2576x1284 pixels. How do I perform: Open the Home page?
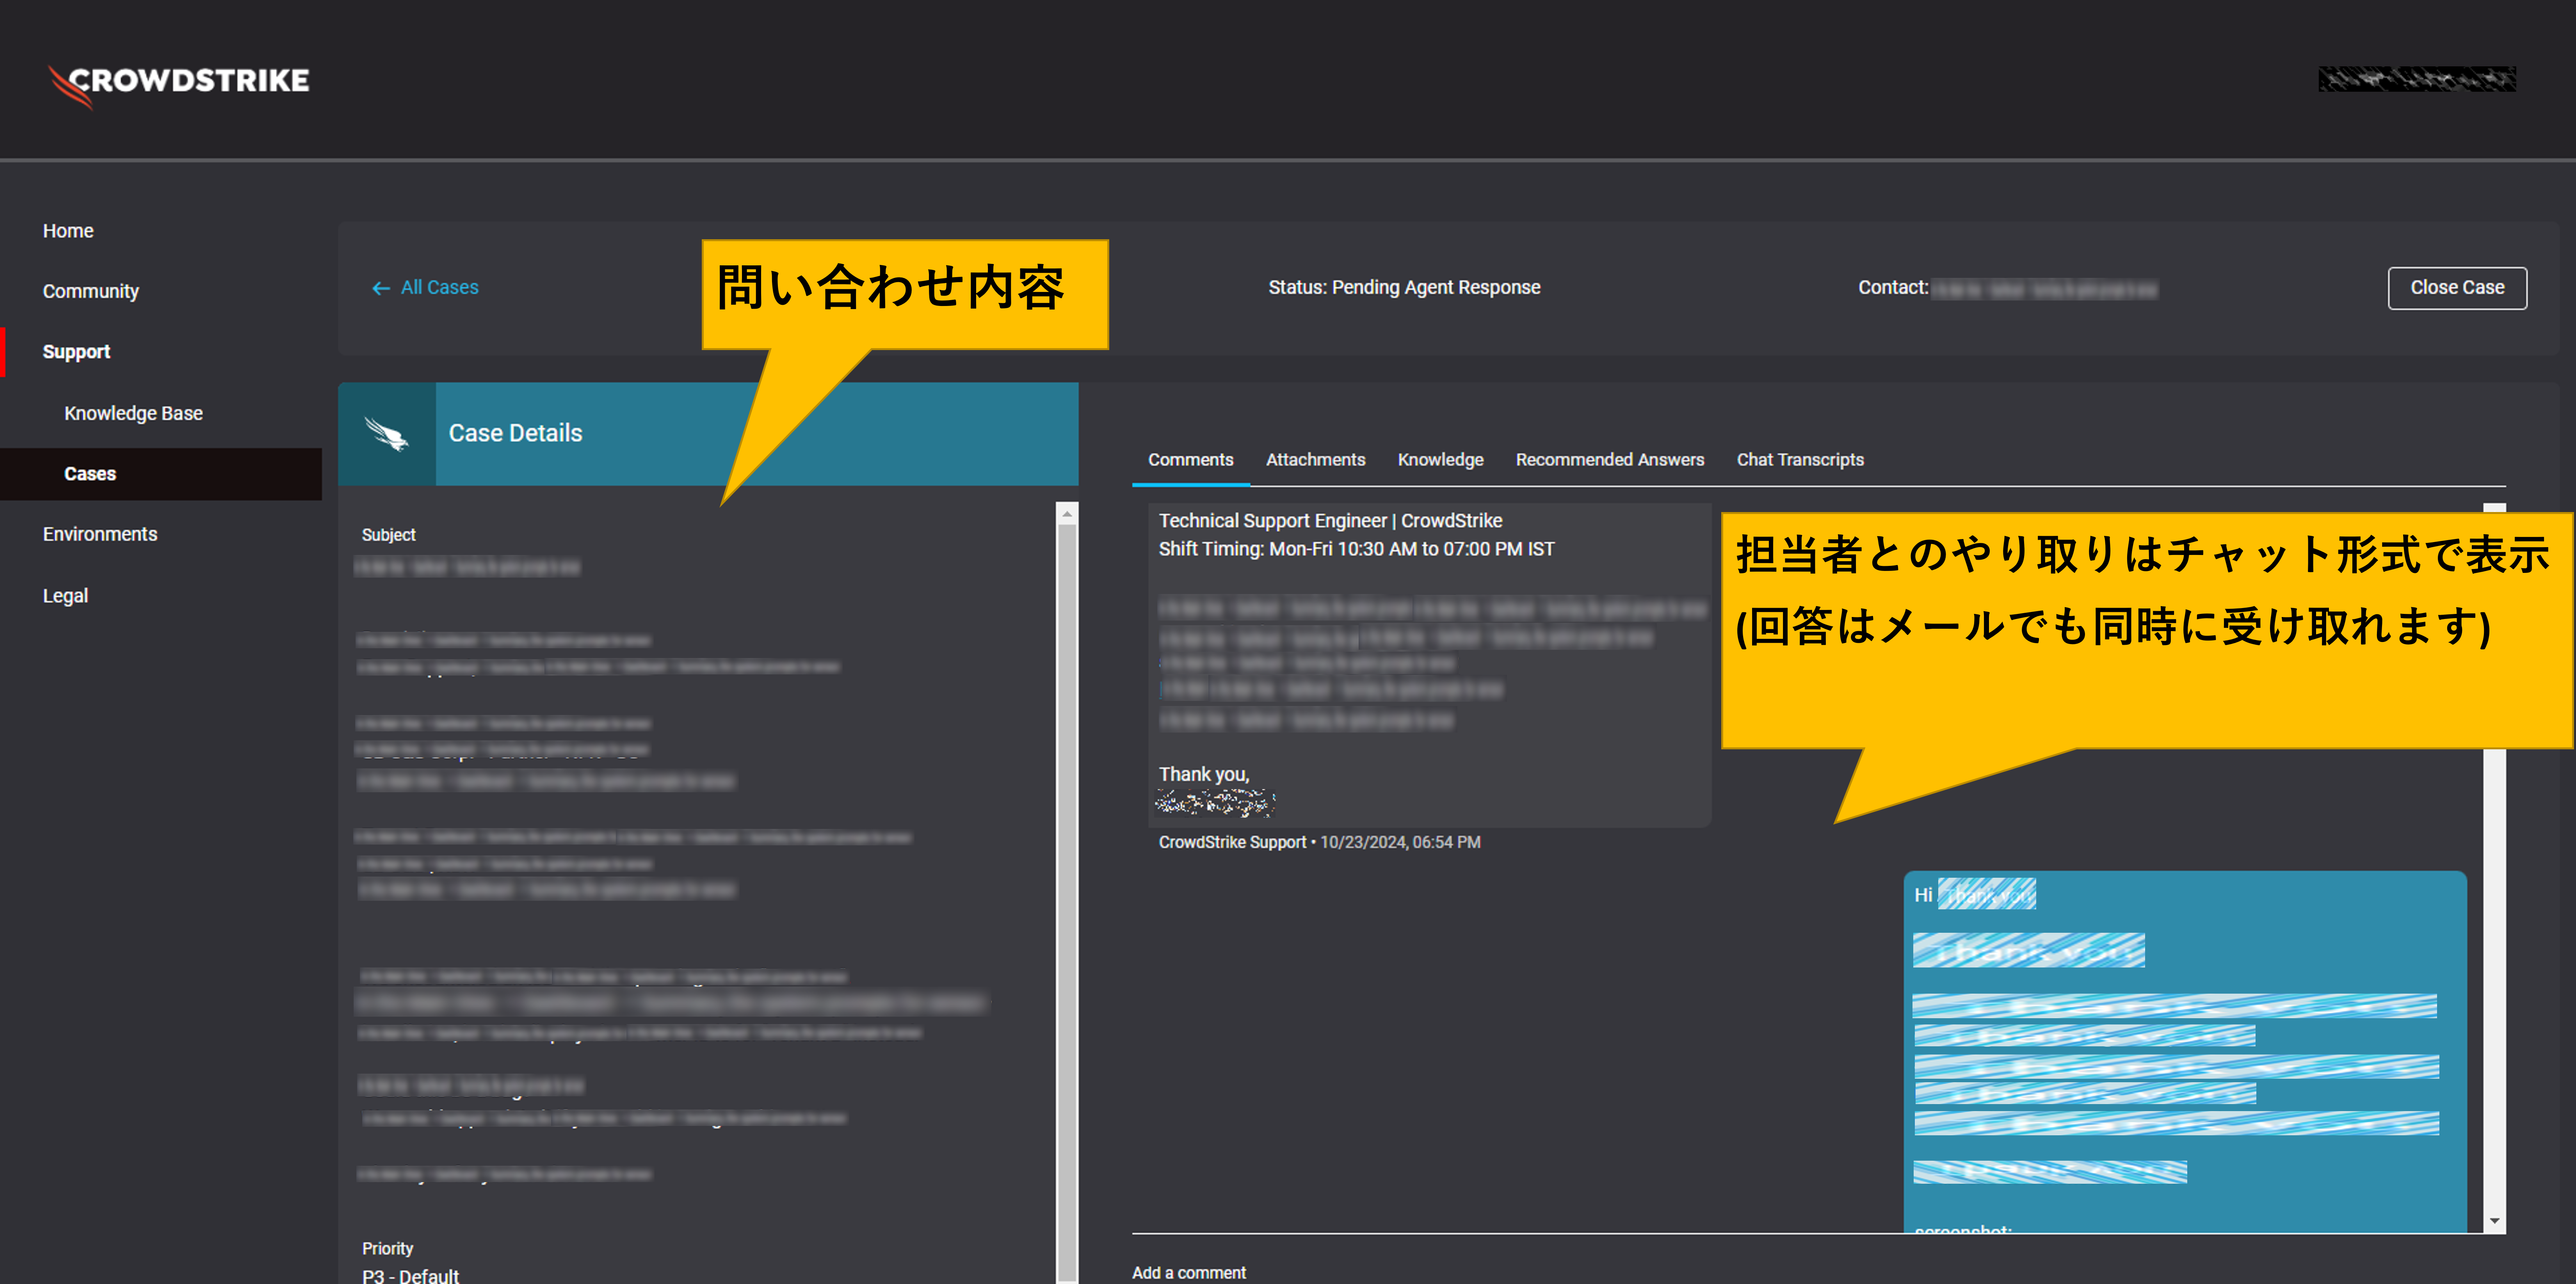coord(68,231)
